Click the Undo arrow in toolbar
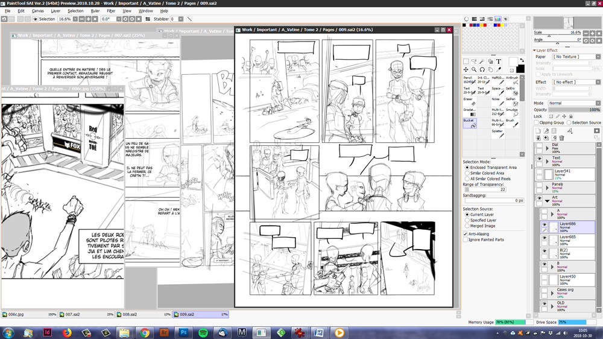The width and height of the screenshot is (603, 339). point(4,19)
